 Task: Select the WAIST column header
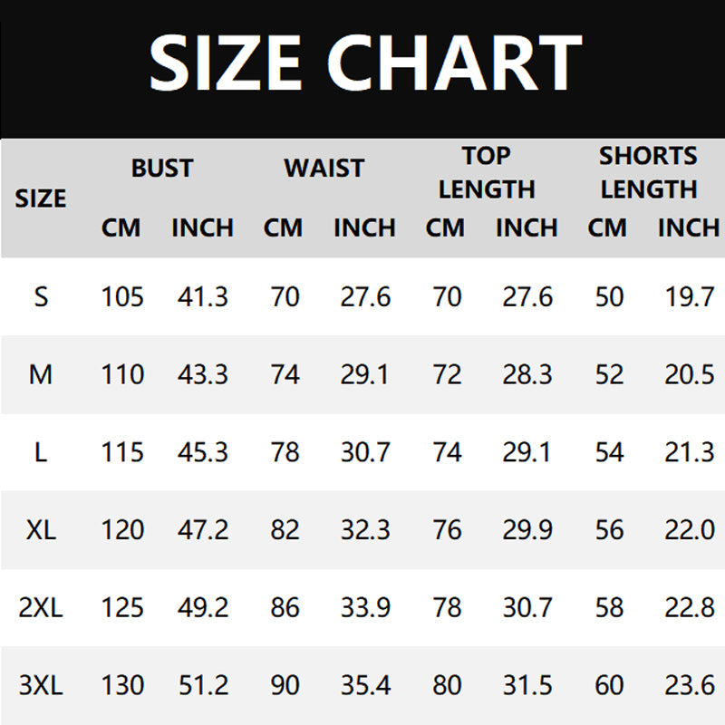324,168
